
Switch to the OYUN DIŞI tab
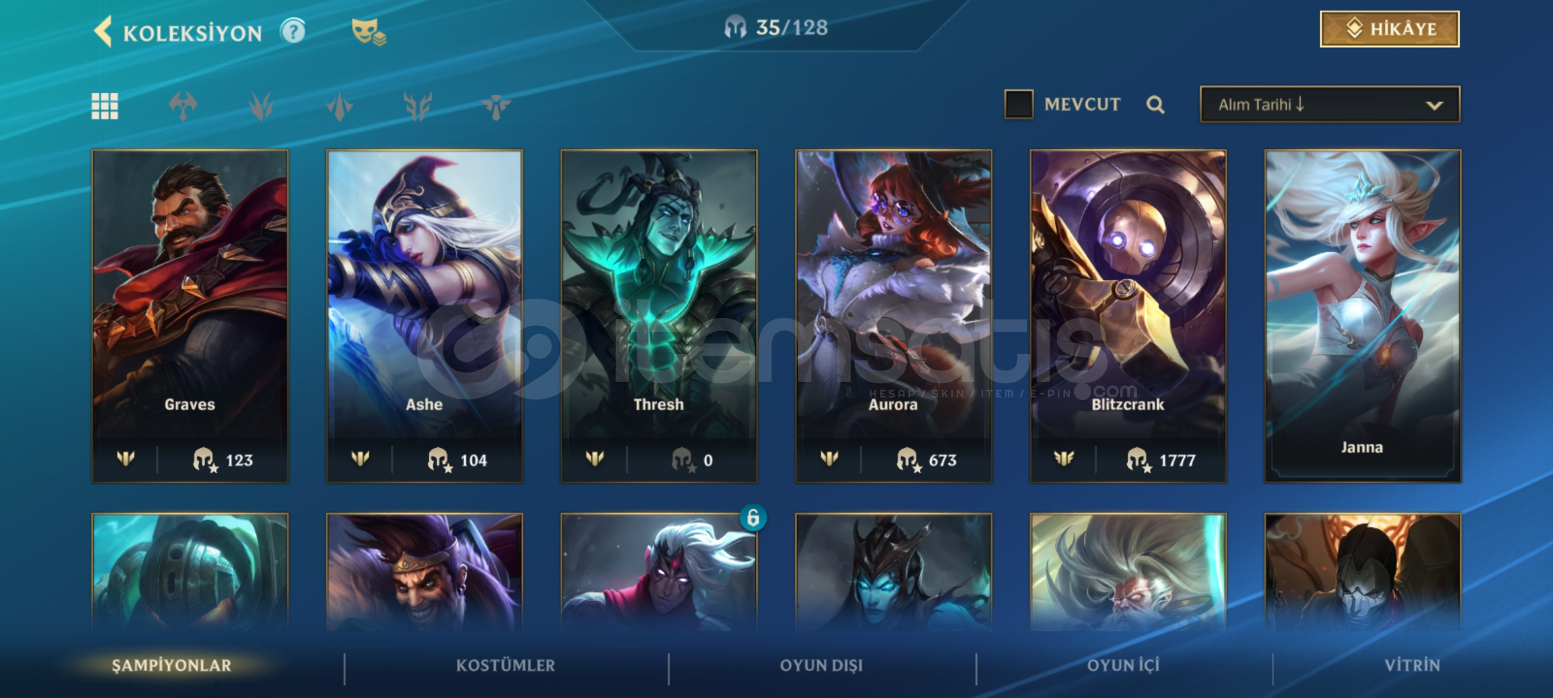821,666
